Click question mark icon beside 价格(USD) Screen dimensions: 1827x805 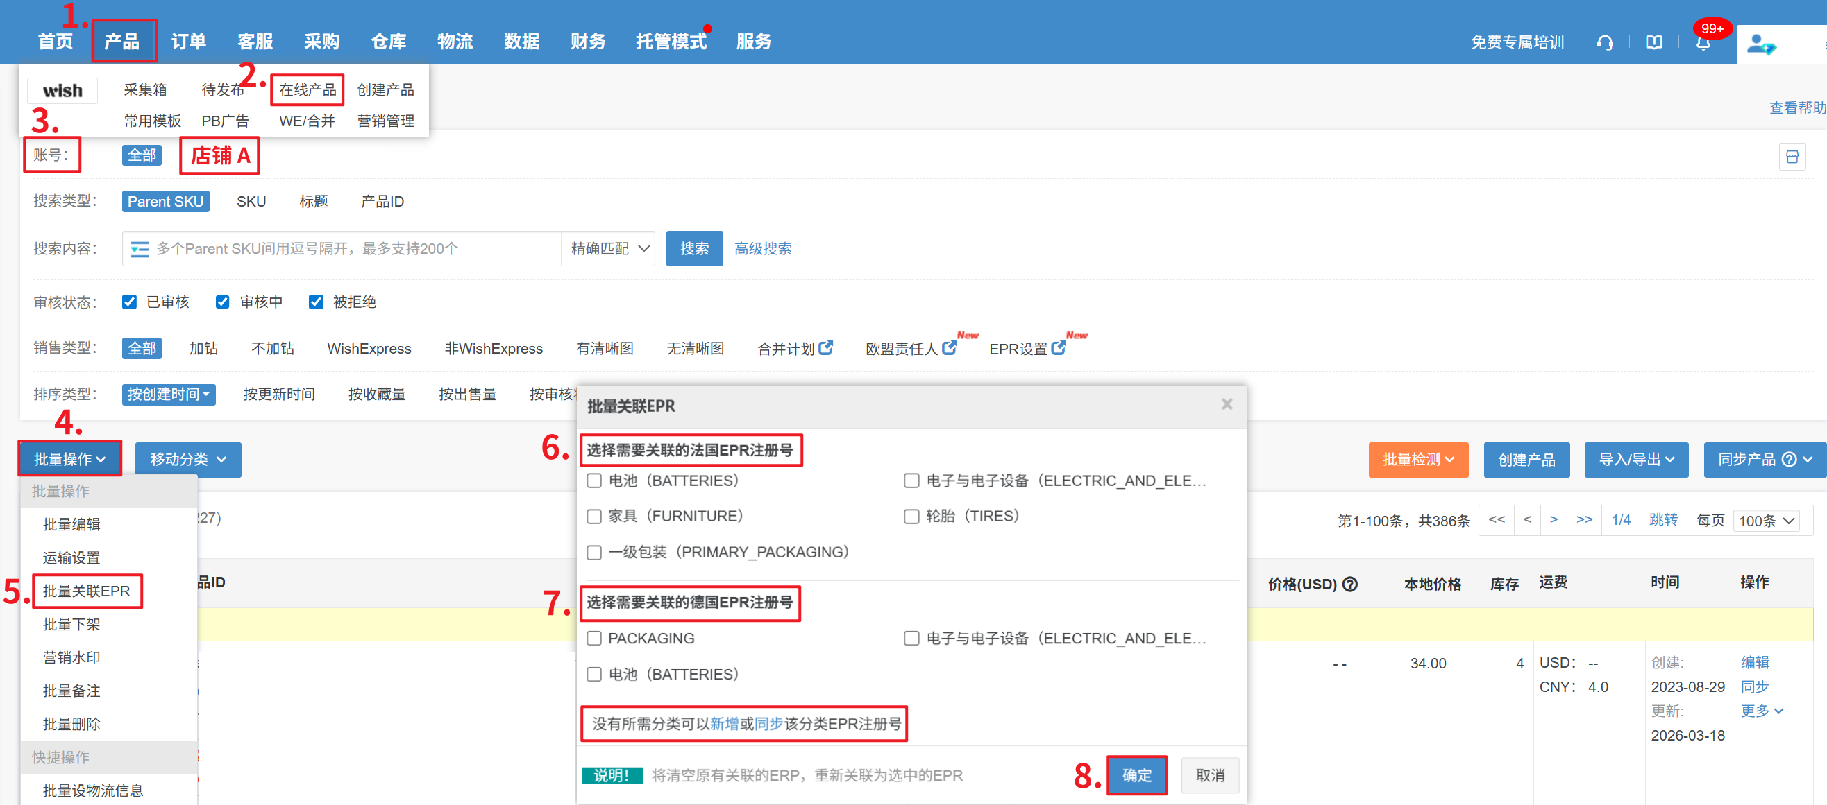coord(1350,584)
